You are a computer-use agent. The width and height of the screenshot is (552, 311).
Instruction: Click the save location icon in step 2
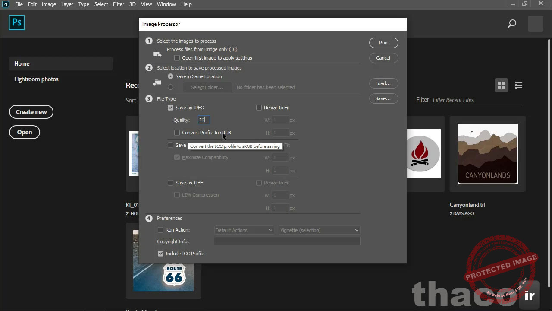click(157, 83)
